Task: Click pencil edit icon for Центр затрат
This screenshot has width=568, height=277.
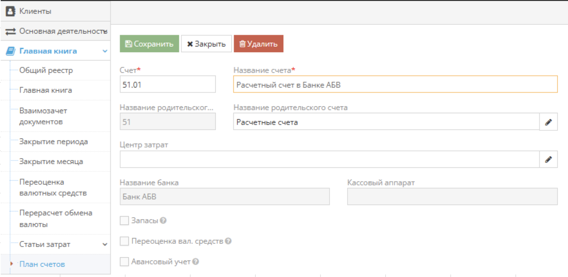Action: [x=548, y=159]
